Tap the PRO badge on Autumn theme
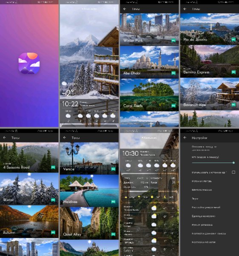The width and height of the screenshot is (239, 256). point(53,233)
